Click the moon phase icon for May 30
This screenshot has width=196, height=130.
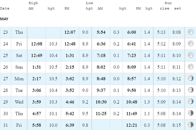[191, 113]
